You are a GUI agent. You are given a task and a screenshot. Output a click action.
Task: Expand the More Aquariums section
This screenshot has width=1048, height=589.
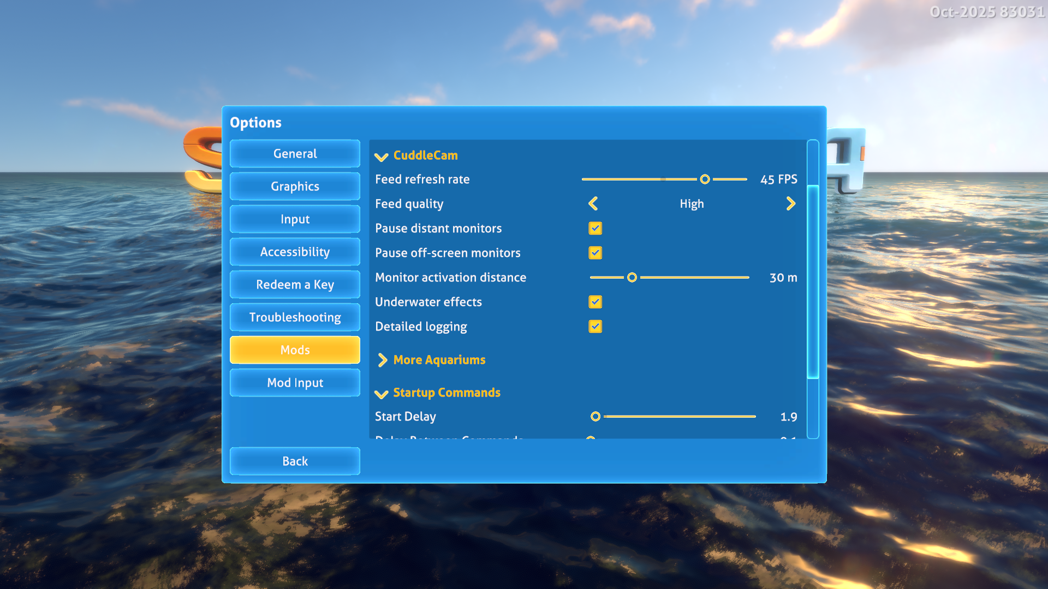[x=382, y=360]
